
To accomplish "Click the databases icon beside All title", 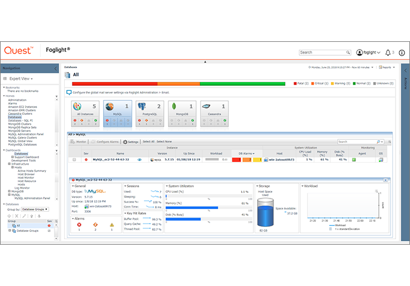I will pos(67,75).
